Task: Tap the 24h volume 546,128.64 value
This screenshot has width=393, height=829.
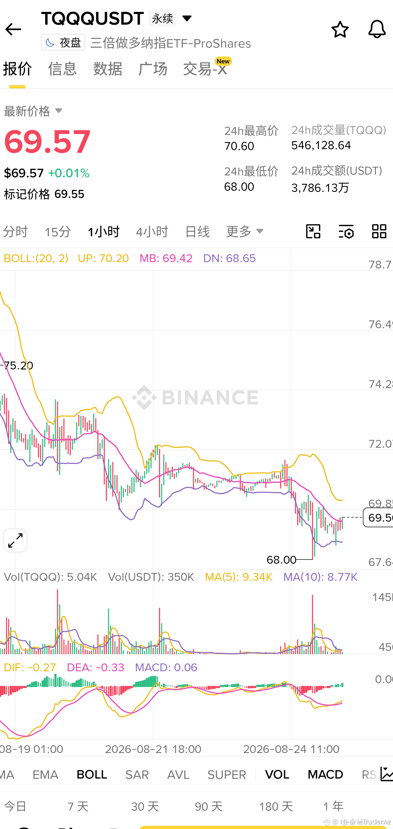Action: [321, 145]
